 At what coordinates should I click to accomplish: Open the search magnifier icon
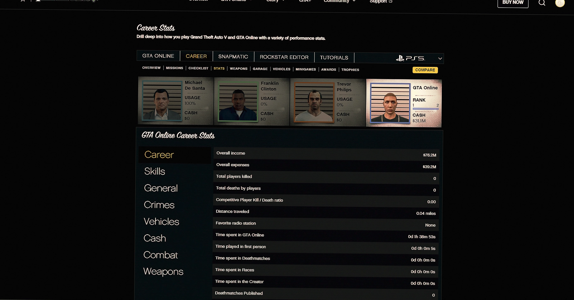[542, 3]
